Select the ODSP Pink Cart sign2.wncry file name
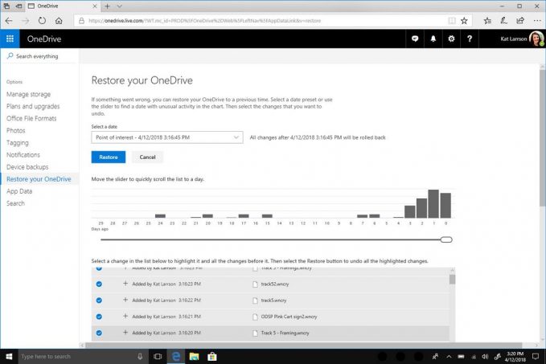546x364 pixels. click(289, 317)
